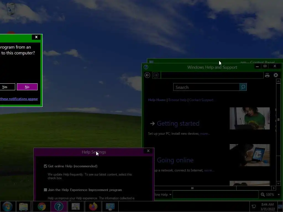Click inside the Search field in Help and Support
This screenshot has height=212, width=283.
point(206,87)
